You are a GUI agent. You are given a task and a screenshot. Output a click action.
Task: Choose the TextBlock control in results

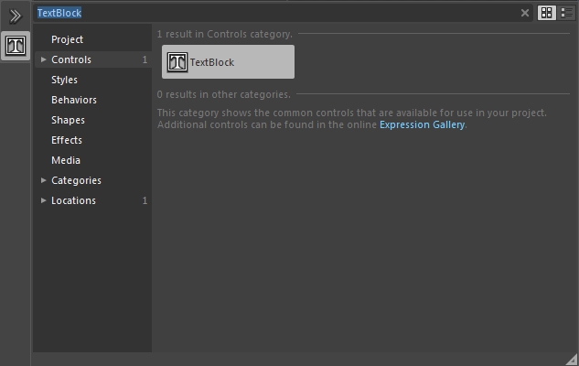[x=228, y=62]
